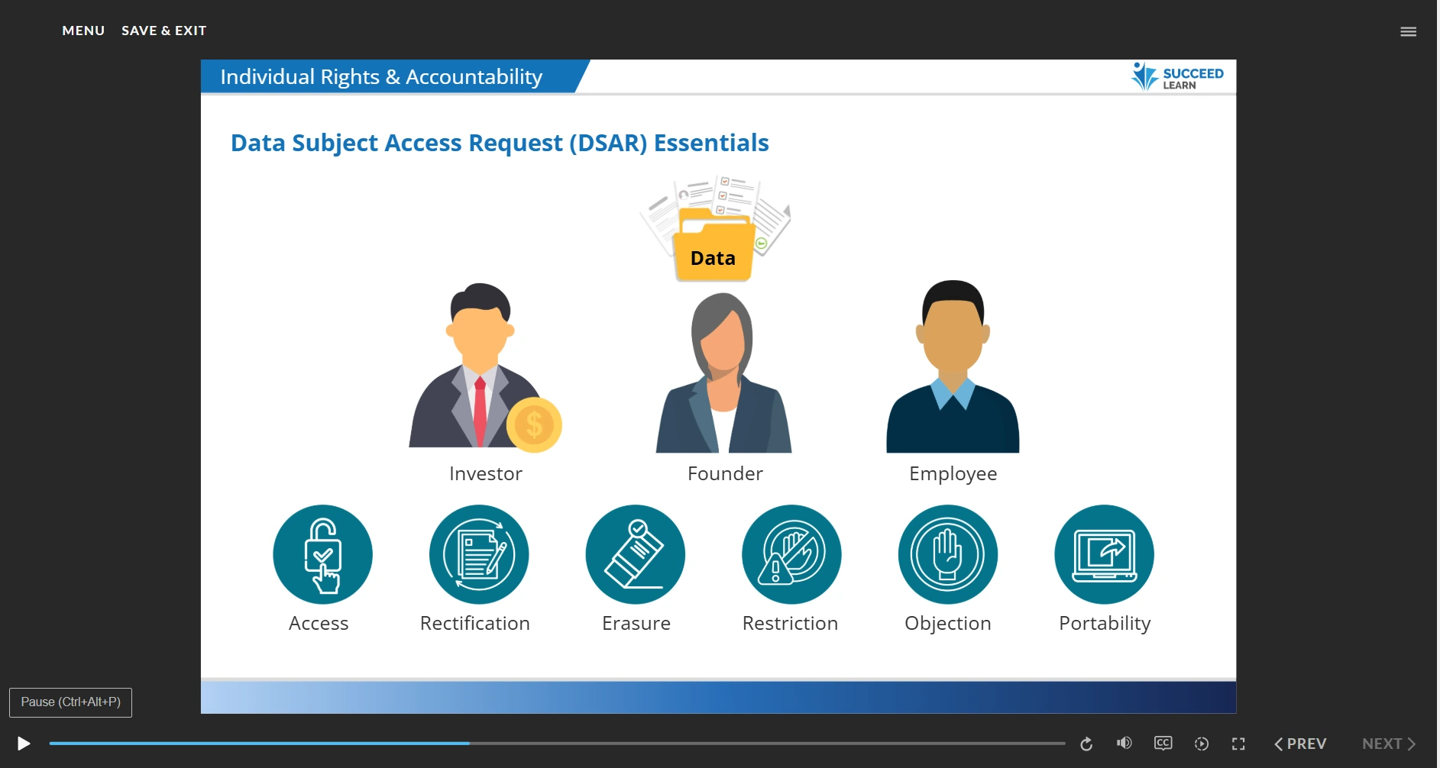The image size is (1440, 768).
Task: Click SAVE & EXIT
Action: 163,31
